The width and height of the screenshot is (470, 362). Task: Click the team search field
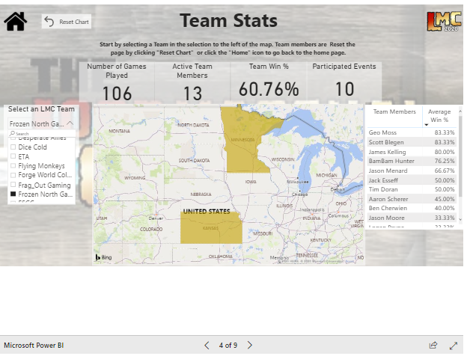coord(41,134)
